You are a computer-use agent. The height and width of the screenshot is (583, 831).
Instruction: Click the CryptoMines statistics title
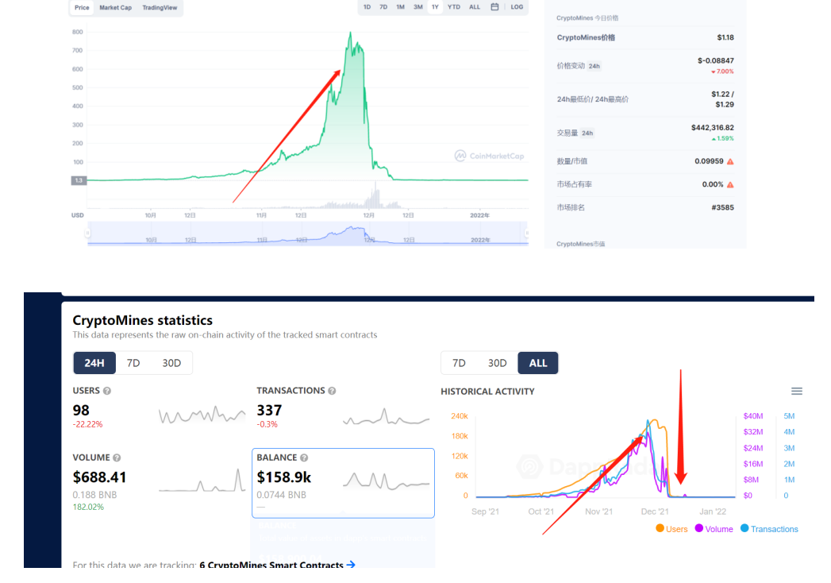pos(143,320)
